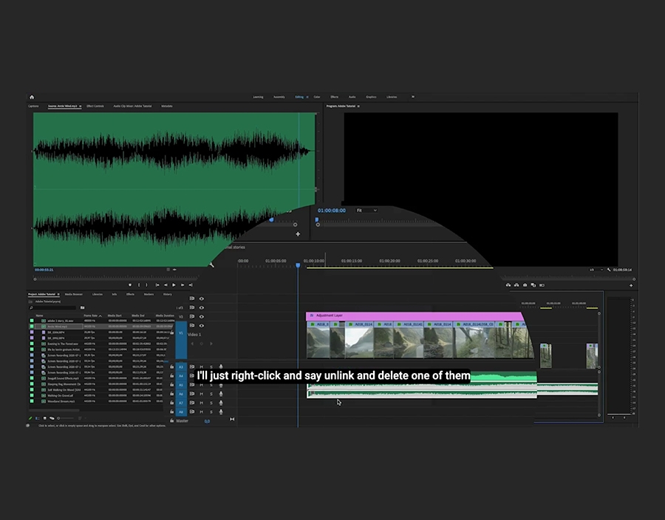The image size is (665, 520).
Task: Open the Project panel menu icon
Action: point(58,294)
